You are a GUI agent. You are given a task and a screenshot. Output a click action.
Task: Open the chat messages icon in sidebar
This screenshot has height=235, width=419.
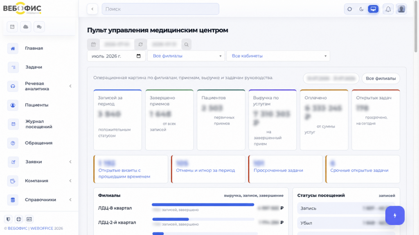pos(39,27)
